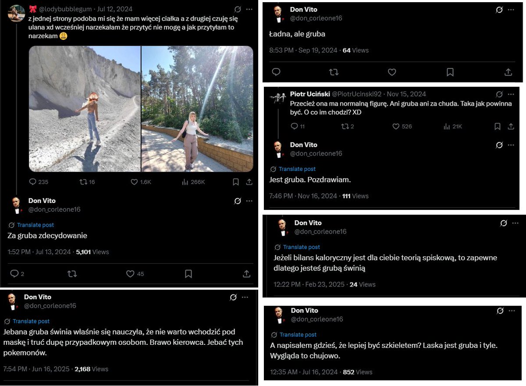Open the photo of woman on gray cliff
526x386 pixels.
(85, 109)
